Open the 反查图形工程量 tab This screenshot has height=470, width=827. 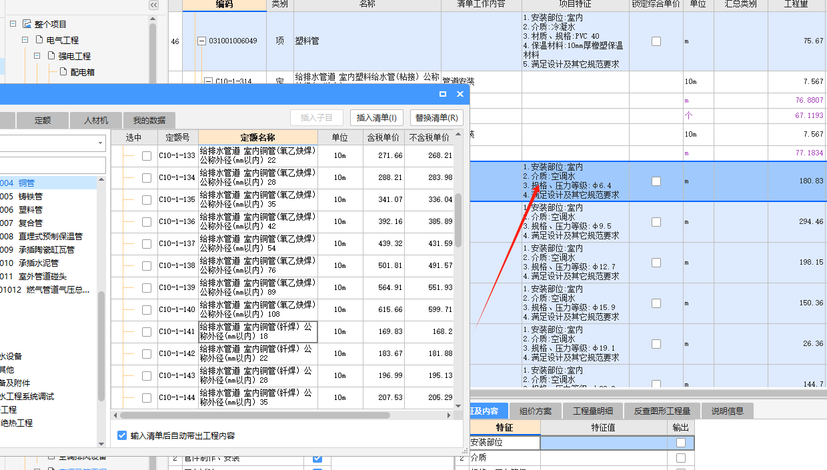(x=662, y=411)
